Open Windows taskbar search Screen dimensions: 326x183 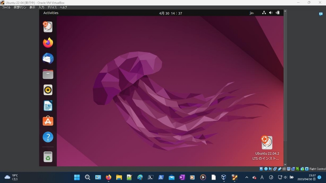click(x=87, y=177)
